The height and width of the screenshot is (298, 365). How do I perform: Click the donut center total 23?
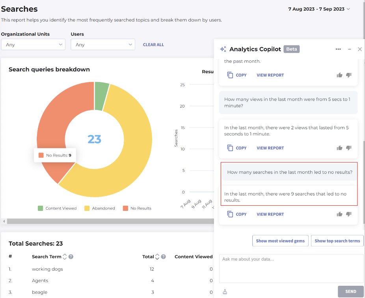click(x=94, y=139)
